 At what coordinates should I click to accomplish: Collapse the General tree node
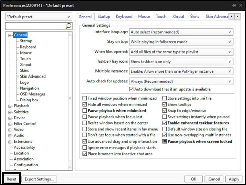10,35
